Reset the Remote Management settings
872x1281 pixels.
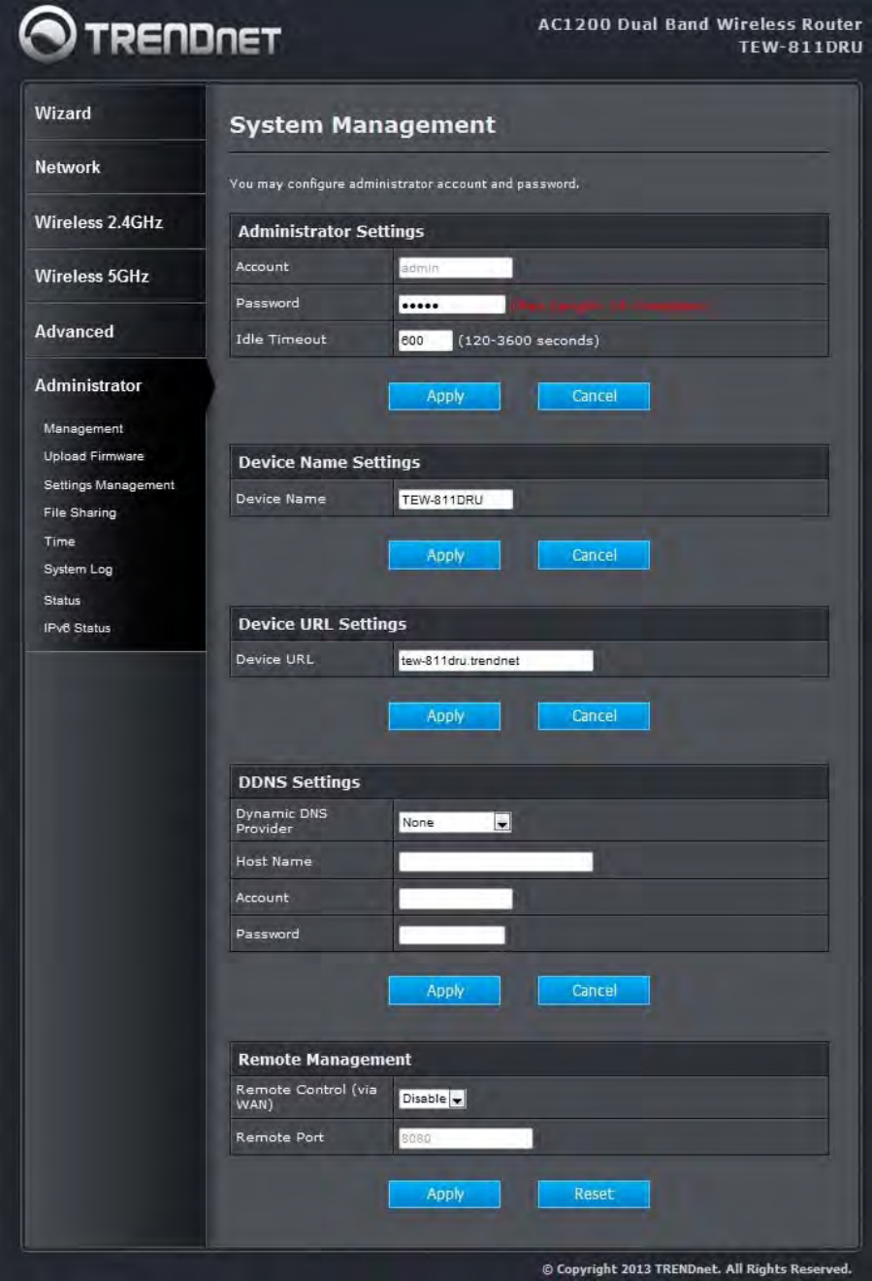pyautogui.click(x=594, y=1194)
